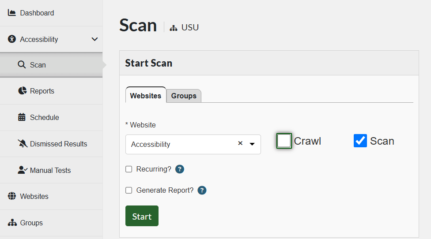Image resolution: width=431 pixels, height=239 pixels.
Task: Click the Websites globe icon
Action: click(x=12, y=196)
